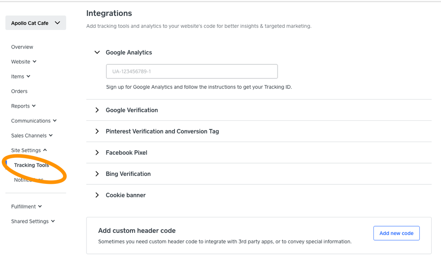Go to Orders in the sidebar
Screen dimensions: 441x261
[19, 91]
